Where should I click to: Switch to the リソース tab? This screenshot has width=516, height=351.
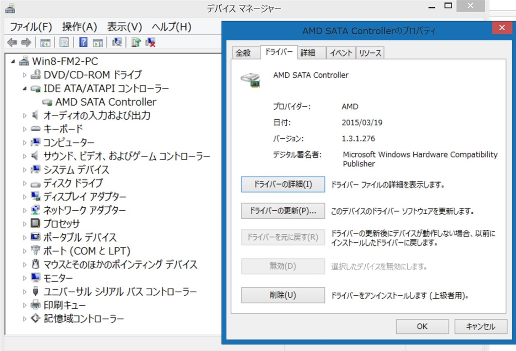(x=370, y=53)
